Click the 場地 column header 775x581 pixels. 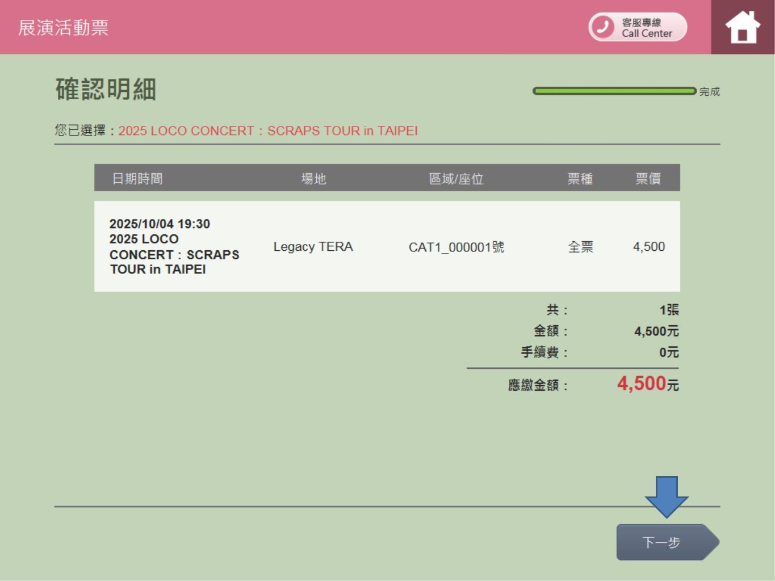[313, 179]
